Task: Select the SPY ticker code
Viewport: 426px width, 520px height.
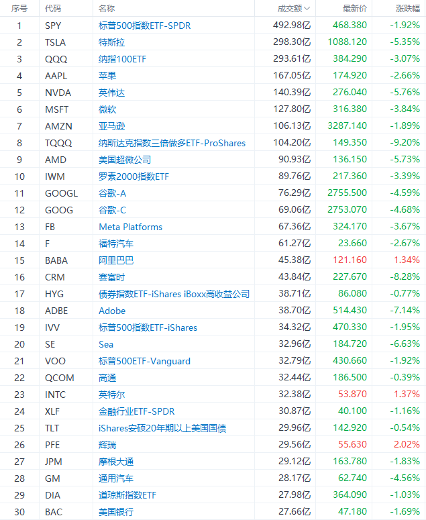Action: 53,25
